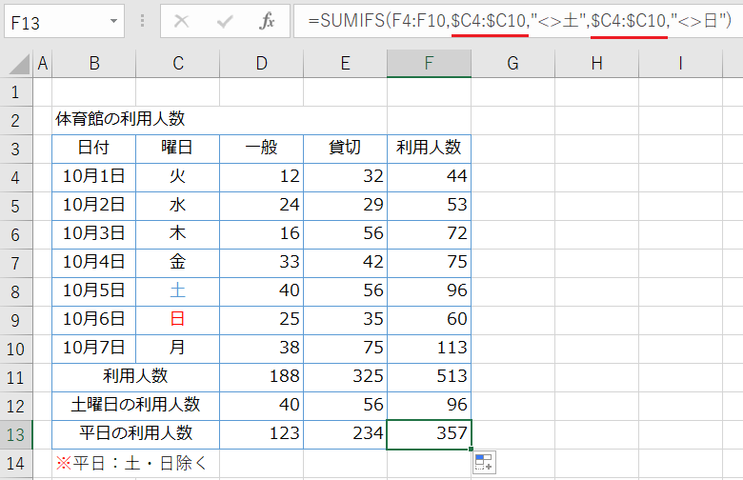Image resolution: width=743 pixels, height=480 pixels.
Task: Select the column F header
Action: (429, 64)
